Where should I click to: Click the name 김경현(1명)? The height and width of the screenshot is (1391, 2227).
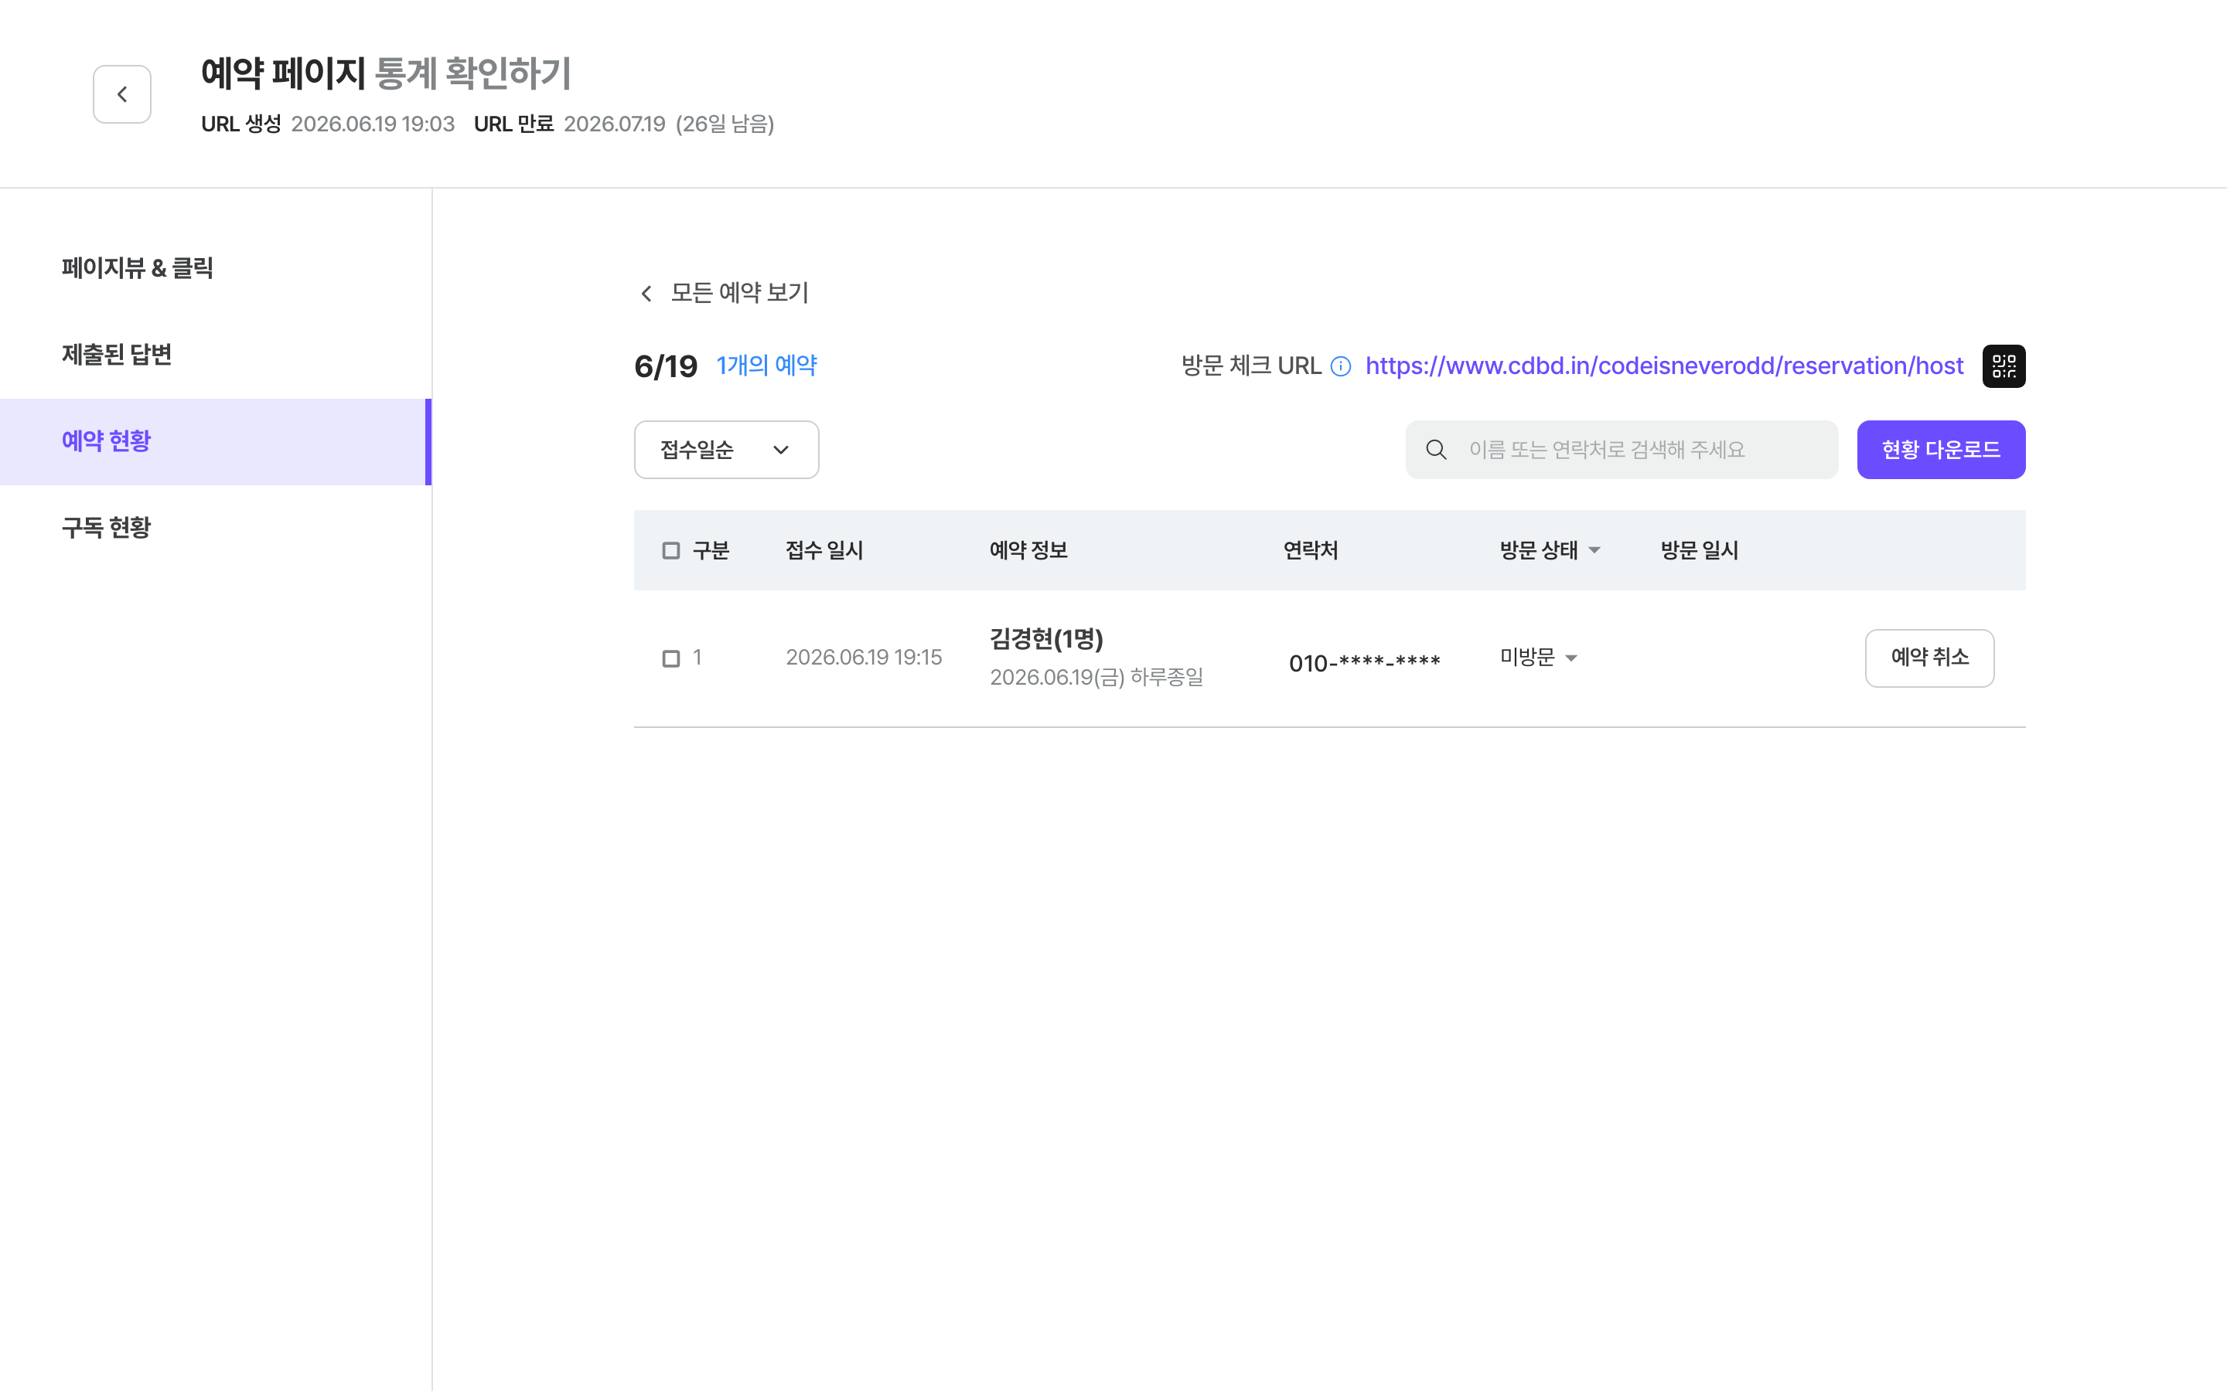(1046, 638)
